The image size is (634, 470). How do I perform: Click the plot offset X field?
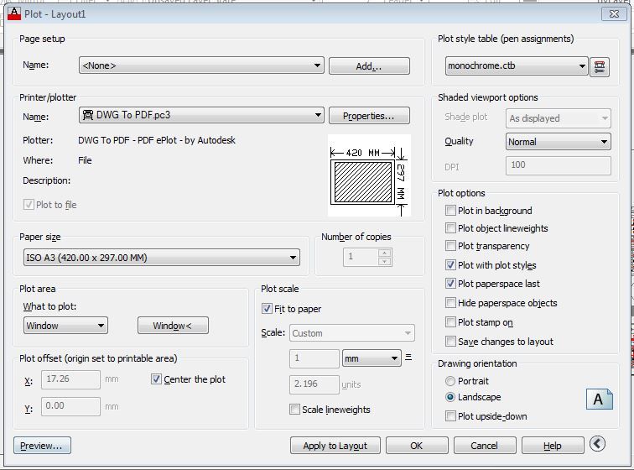(x=70, y=379)
